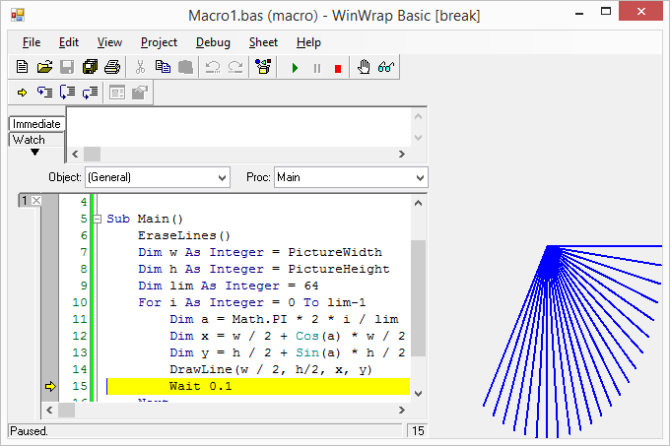Image resolution: width=670 pixels, height=446 pixels.
Task: Switch to the Immediate tab
Action: click(x=36, y=124)
